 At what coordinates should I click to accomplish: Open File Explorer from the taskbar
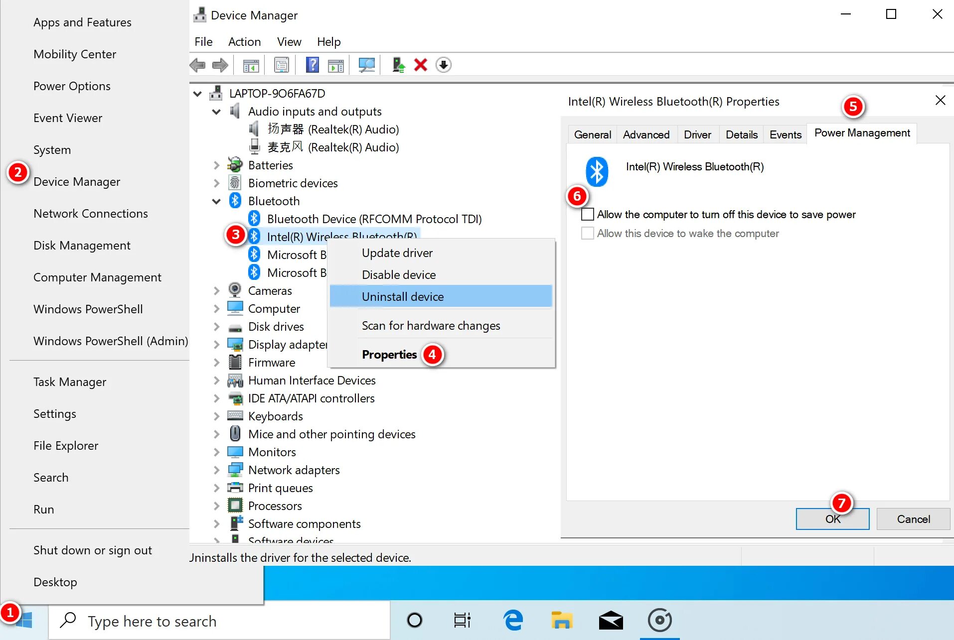click(562, 621)
